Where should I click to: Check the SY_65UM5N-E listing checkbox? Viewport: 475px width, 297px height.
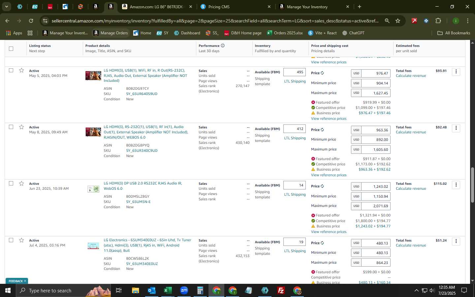tap(11, 183)
